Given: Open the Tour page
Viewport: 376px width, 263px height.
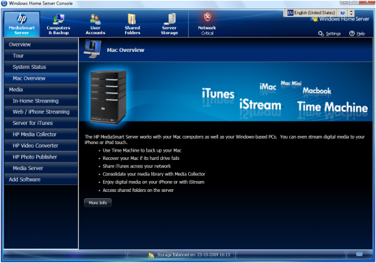Looking at the screenshot, I should [41, 55].
